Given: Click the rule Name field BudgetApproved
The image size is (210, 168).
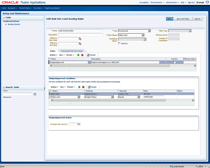Looking at the screenshot, I should [x=69, y=62].
